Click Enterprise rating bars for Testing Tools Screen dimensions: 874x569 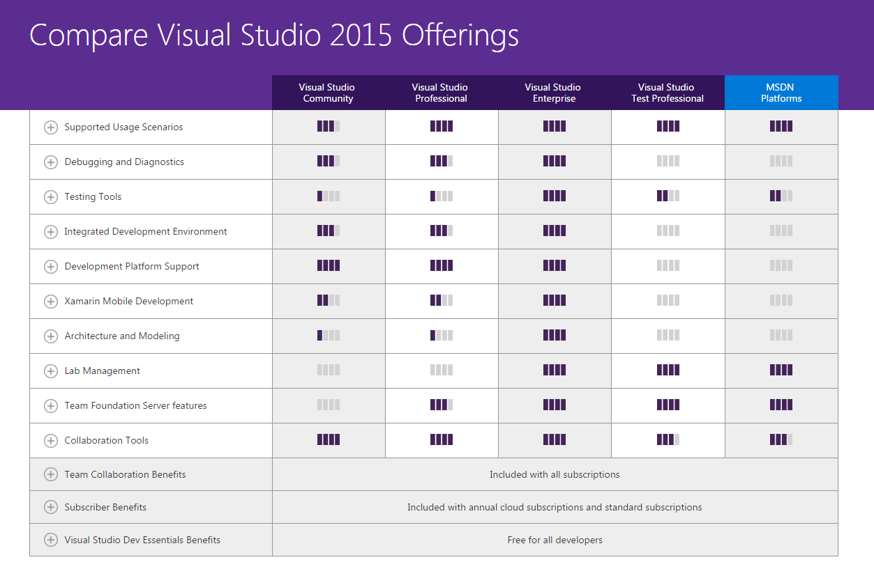click(555, 196)
